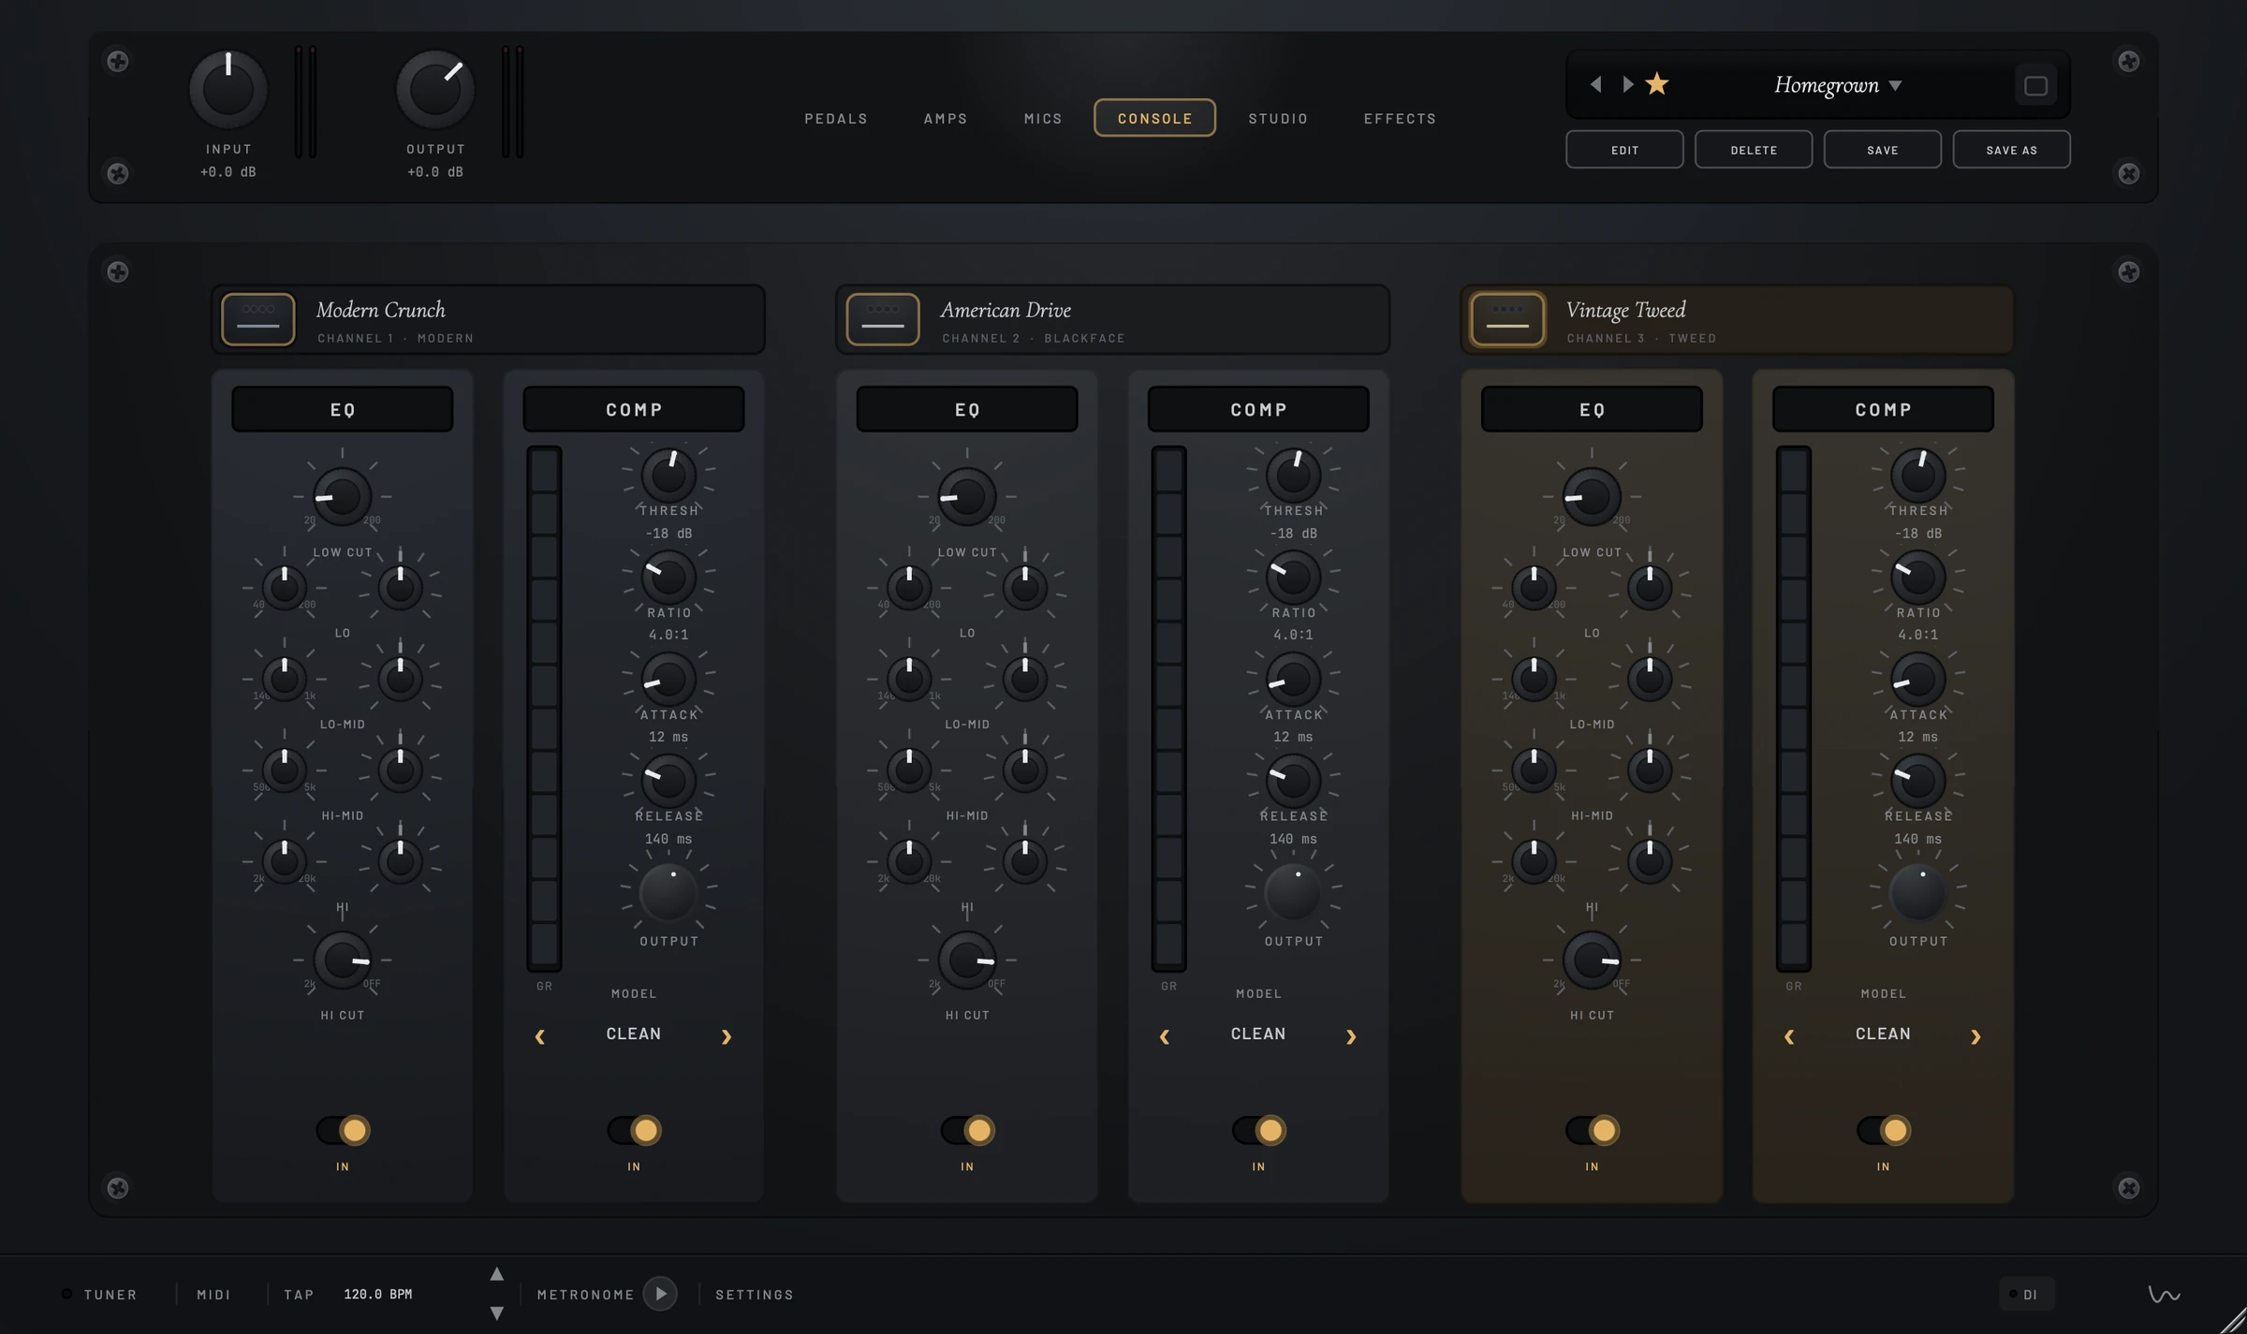Click Modern Crunch THRESH knob
The width and height of the screenshot is (2247, 1334).
click(x=668, y=475)
